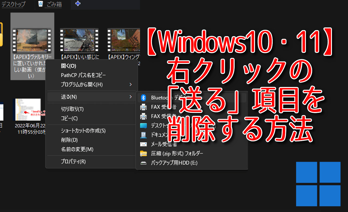
Task: Open ごみ箱 recycle bin tab icon
Action: [41, 4]
